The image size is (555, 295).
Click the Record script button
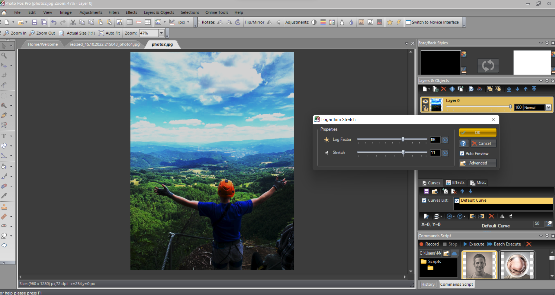point(429,244)
